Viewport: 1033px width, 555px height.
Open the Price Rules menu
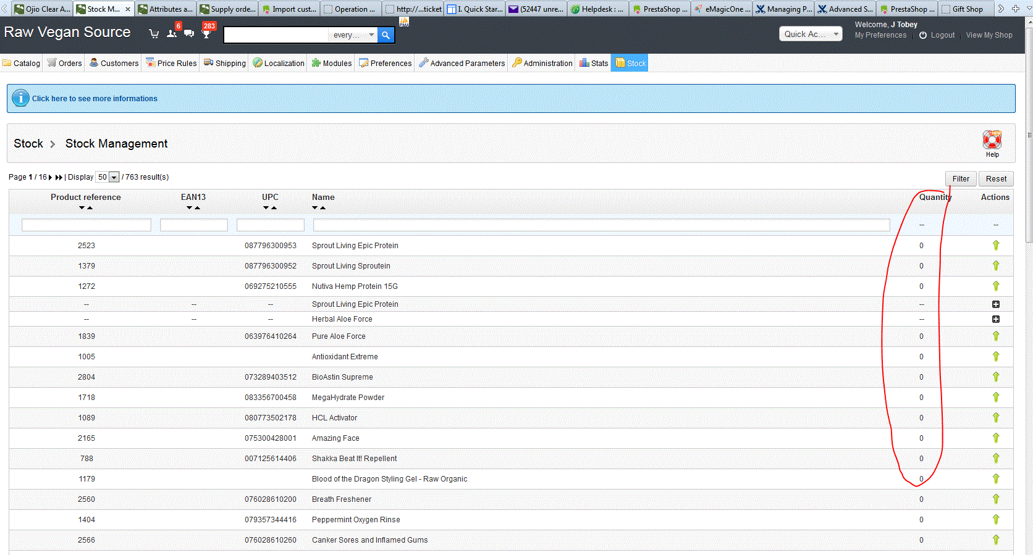point(171,63)
